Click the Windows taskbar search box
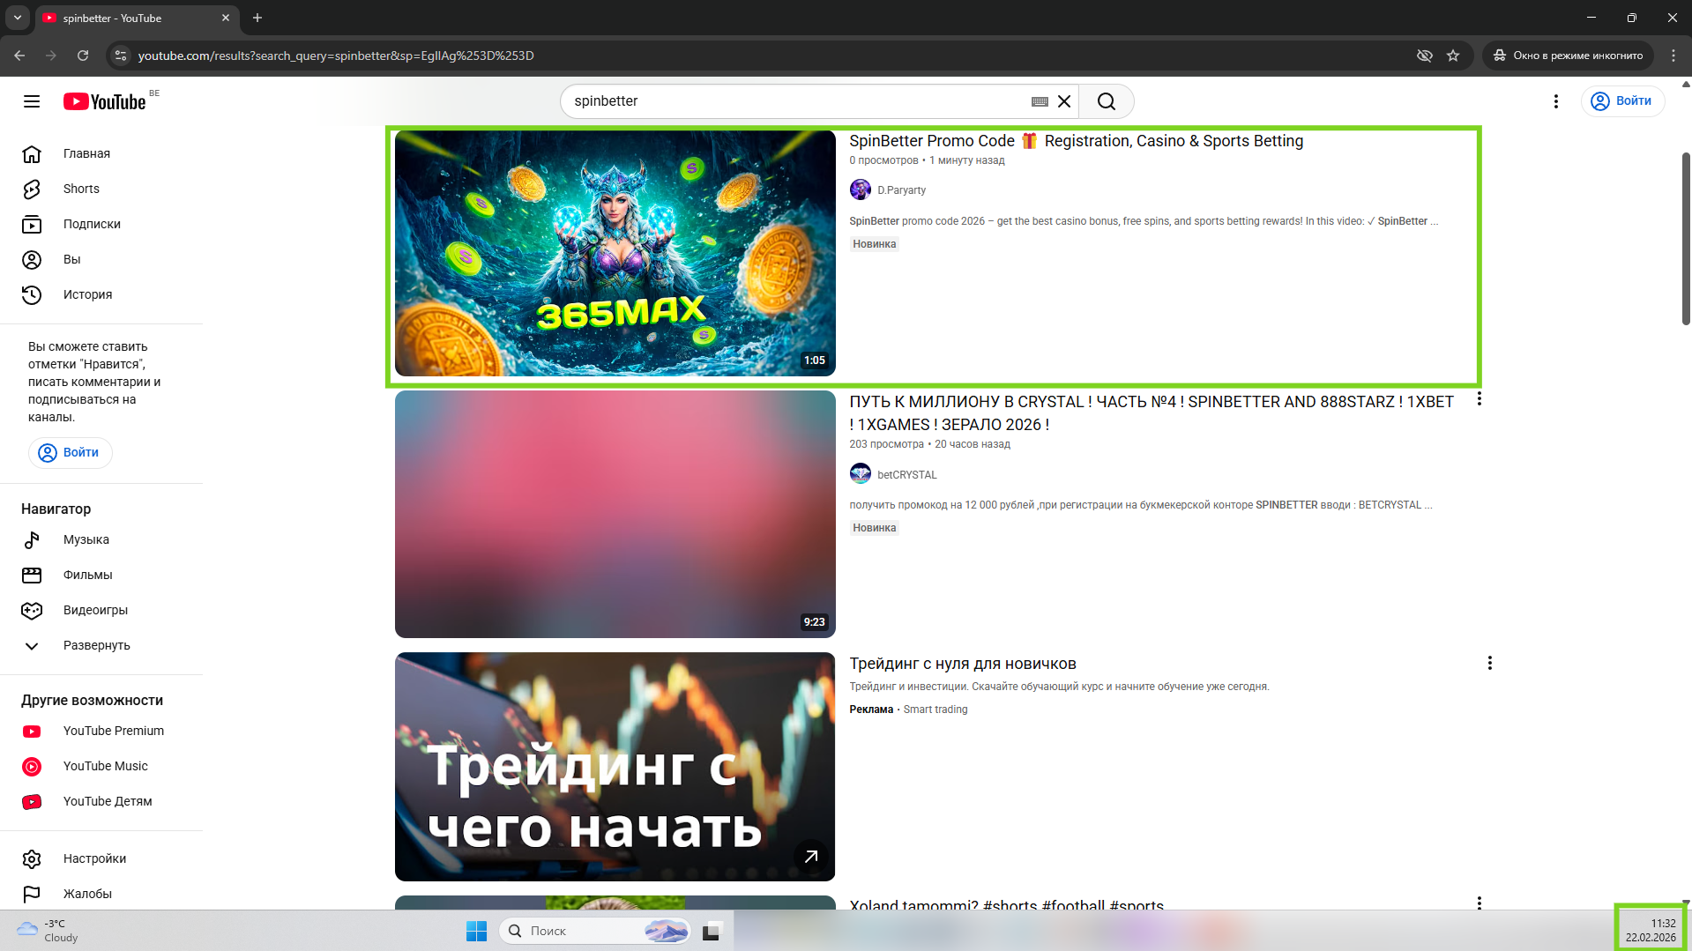This screenshot has width=1692, height=951. point(594,931)
